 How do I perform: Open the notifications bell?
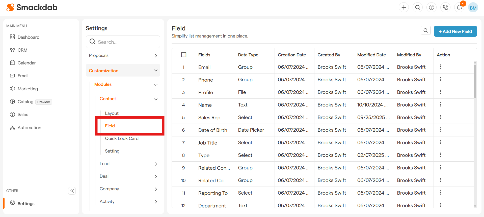459,8
